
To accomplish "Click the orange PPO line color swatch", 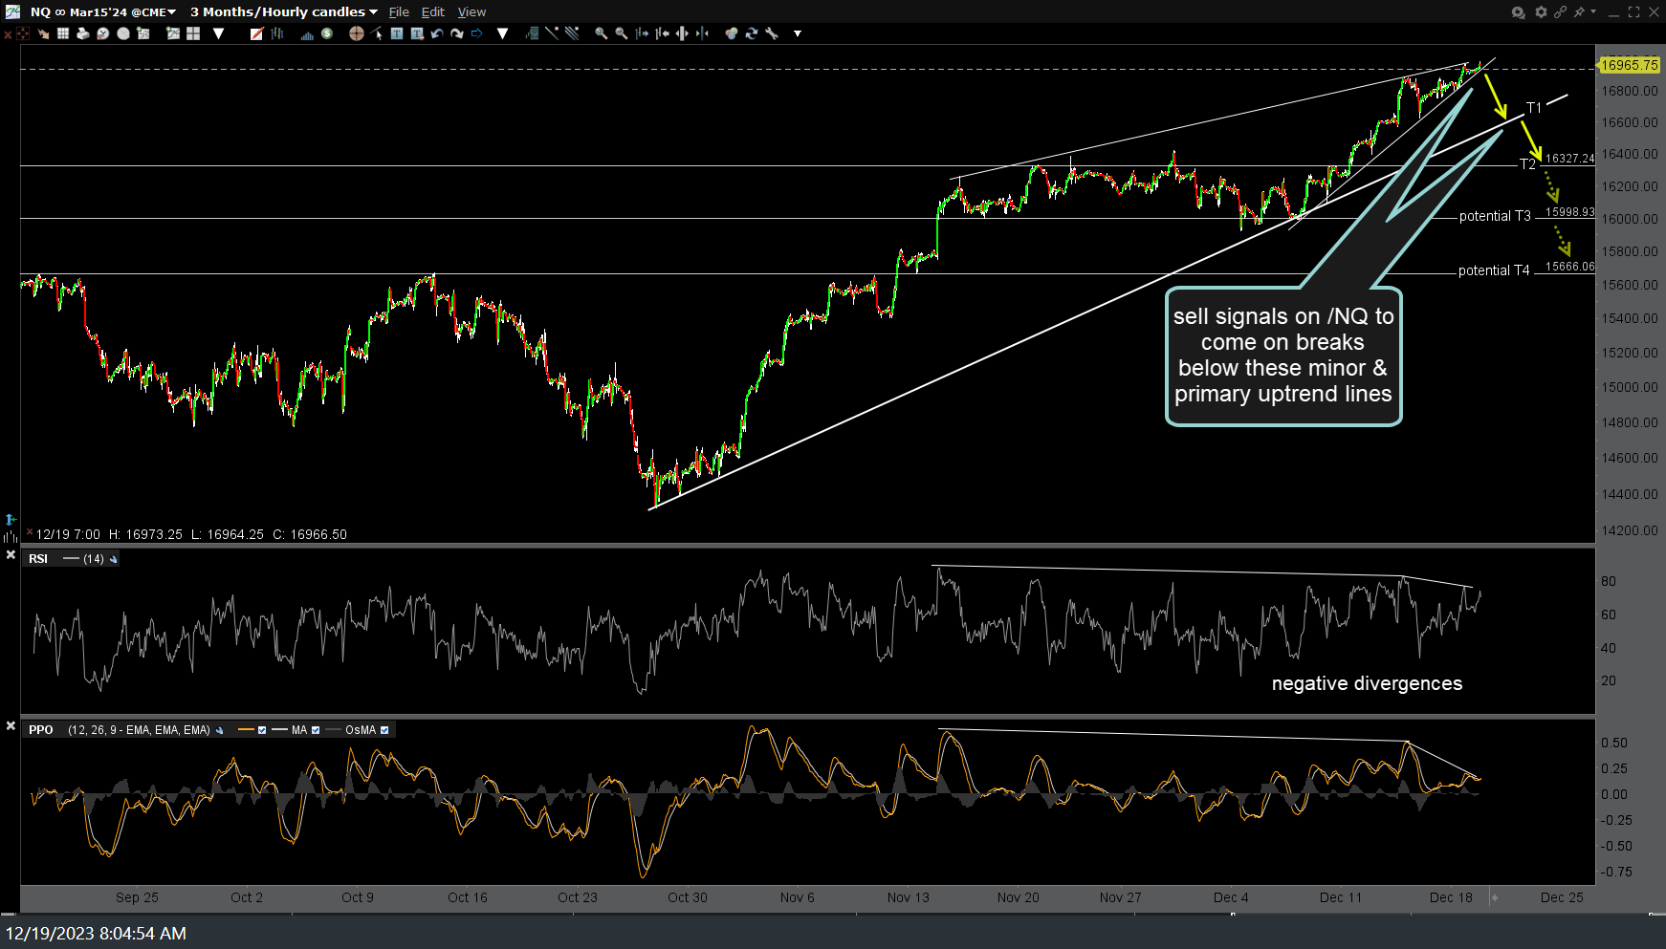I will (247, 729).
